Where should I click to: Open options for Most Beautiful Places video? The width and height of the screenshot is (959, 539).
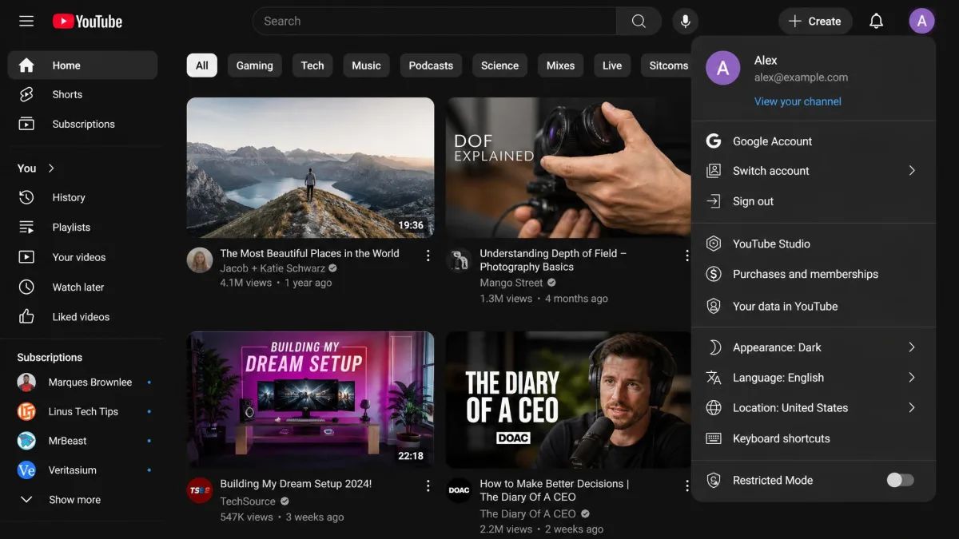tap(428, 256)
